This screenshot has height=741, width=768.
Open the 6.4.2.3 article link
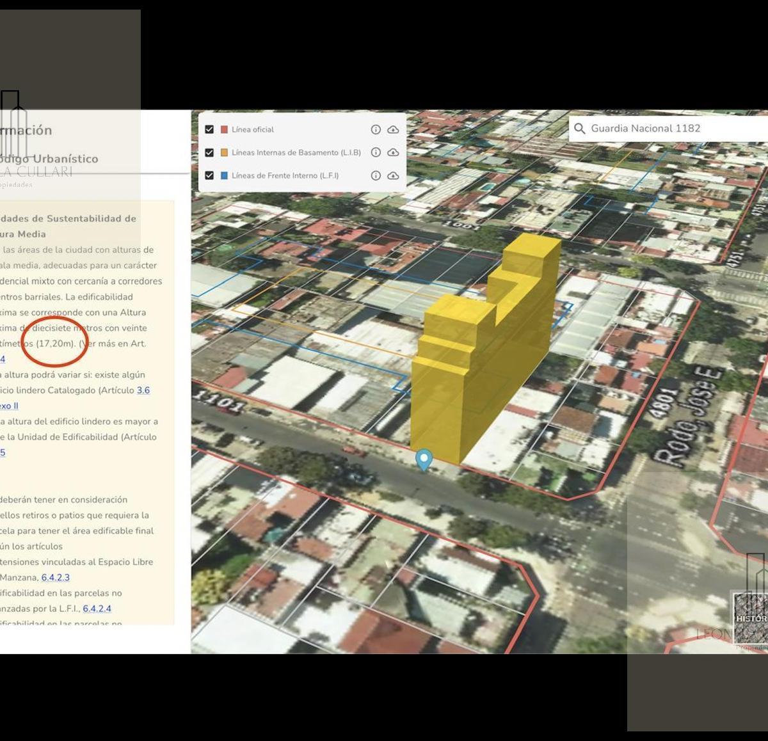[56, 577]
